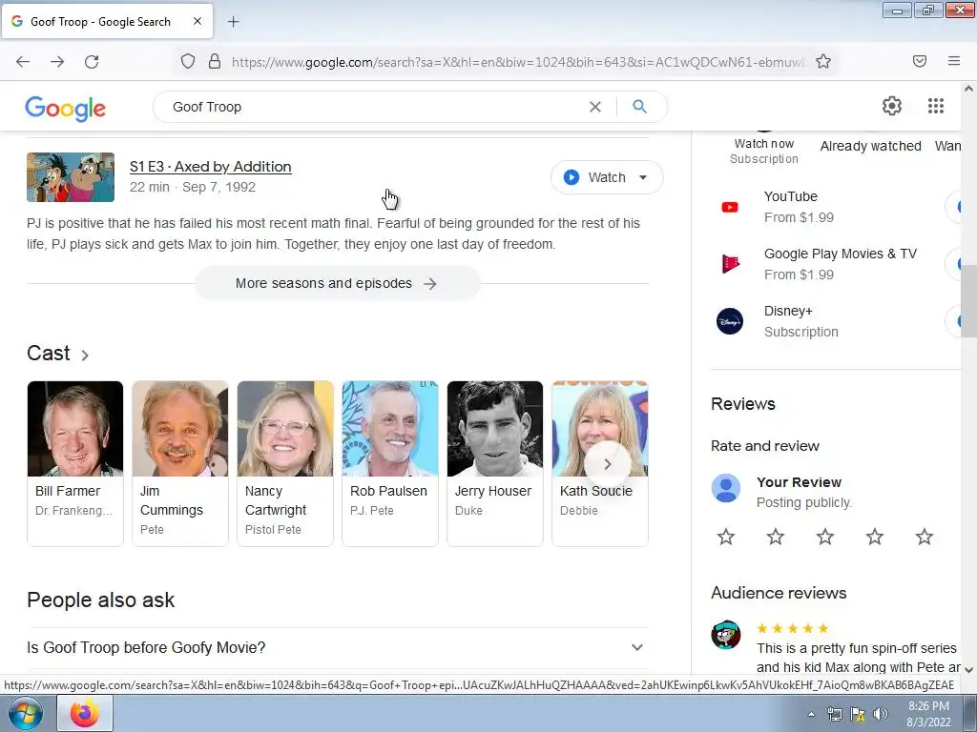Rate two stars
The width and height of the screenshot is (977, 732).
tap(776, 537)
